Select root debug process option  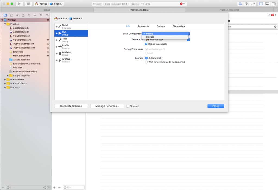pyautogui.click(x=146, y=53)
